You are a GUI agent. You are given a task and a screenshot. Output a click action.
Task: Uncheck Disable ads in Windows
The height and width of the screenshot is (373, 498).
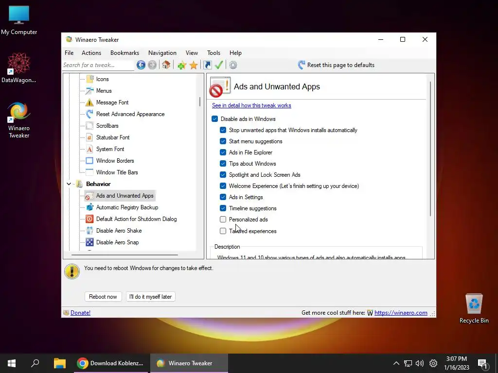(x=214, y=119)
